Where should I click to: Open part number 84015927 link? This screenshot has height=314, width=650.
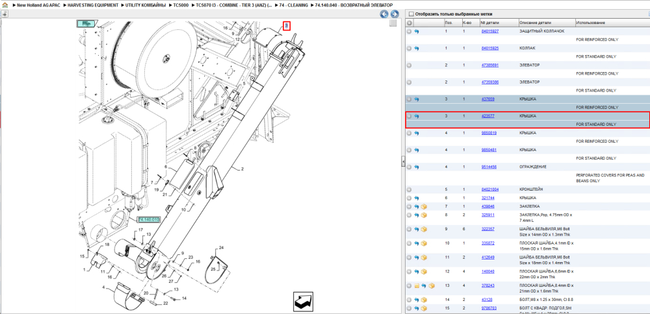coord(489,31)
